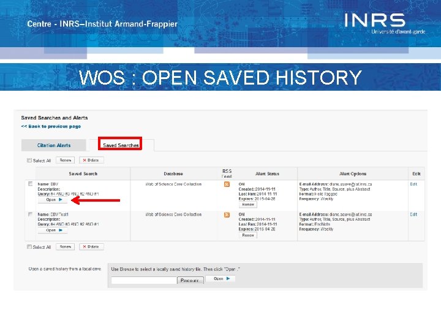
Task: Open the RSS feed for EBV search
Action: pyautogui.click(x=227, y=185)
